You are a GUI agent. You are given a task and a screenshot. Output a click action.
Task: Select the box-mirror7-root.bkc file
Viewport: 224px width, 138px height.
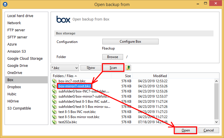[74, 86]
